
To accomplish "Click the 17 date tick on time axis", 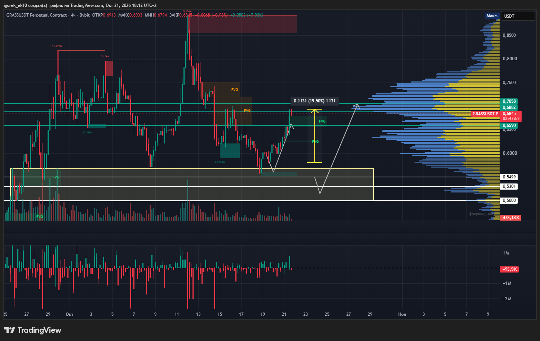I will coord(241,314).
